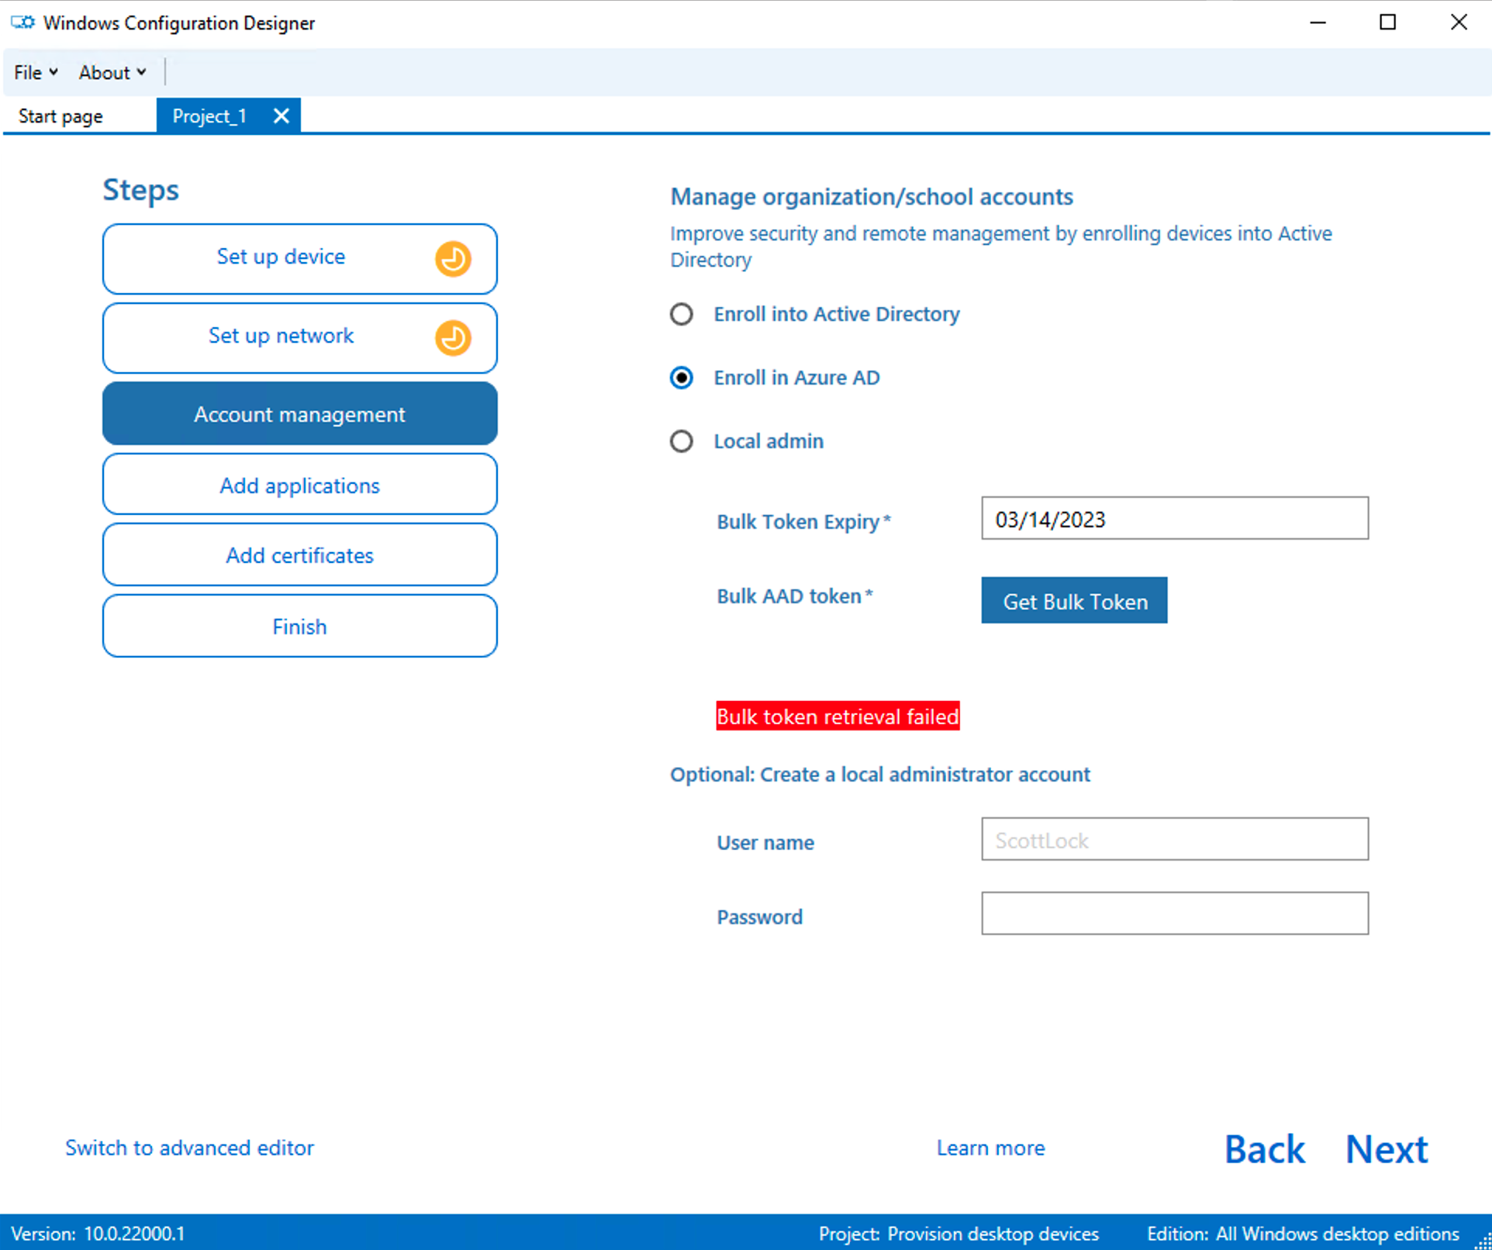Open the Learn more link
The image size is (1492, 1250).
pyautogui.click(x=990, y=1148)
